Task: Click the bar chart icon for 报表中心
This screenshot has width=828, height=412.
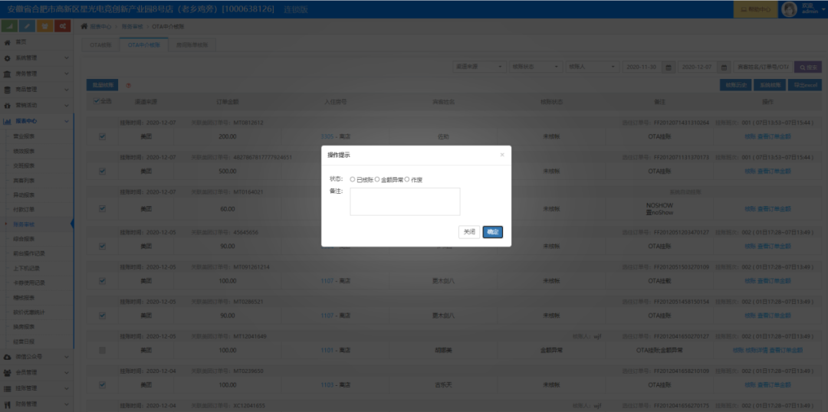Action: [8, 121]
